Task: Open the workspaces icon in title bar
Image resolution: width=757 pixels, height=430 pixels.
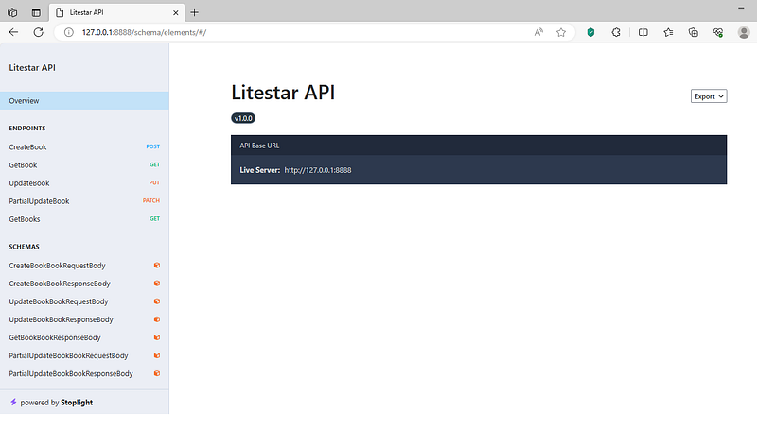Action: 12,12
